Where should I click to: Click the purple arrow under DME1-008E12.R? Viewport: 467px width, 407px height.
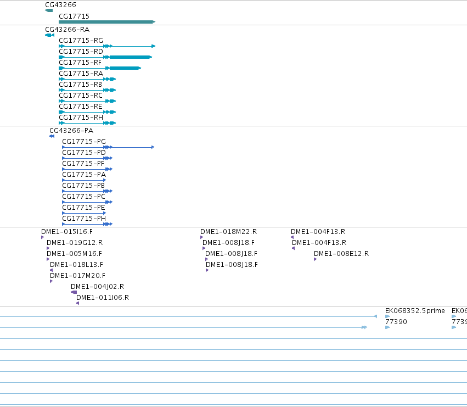tap(316, 259)
